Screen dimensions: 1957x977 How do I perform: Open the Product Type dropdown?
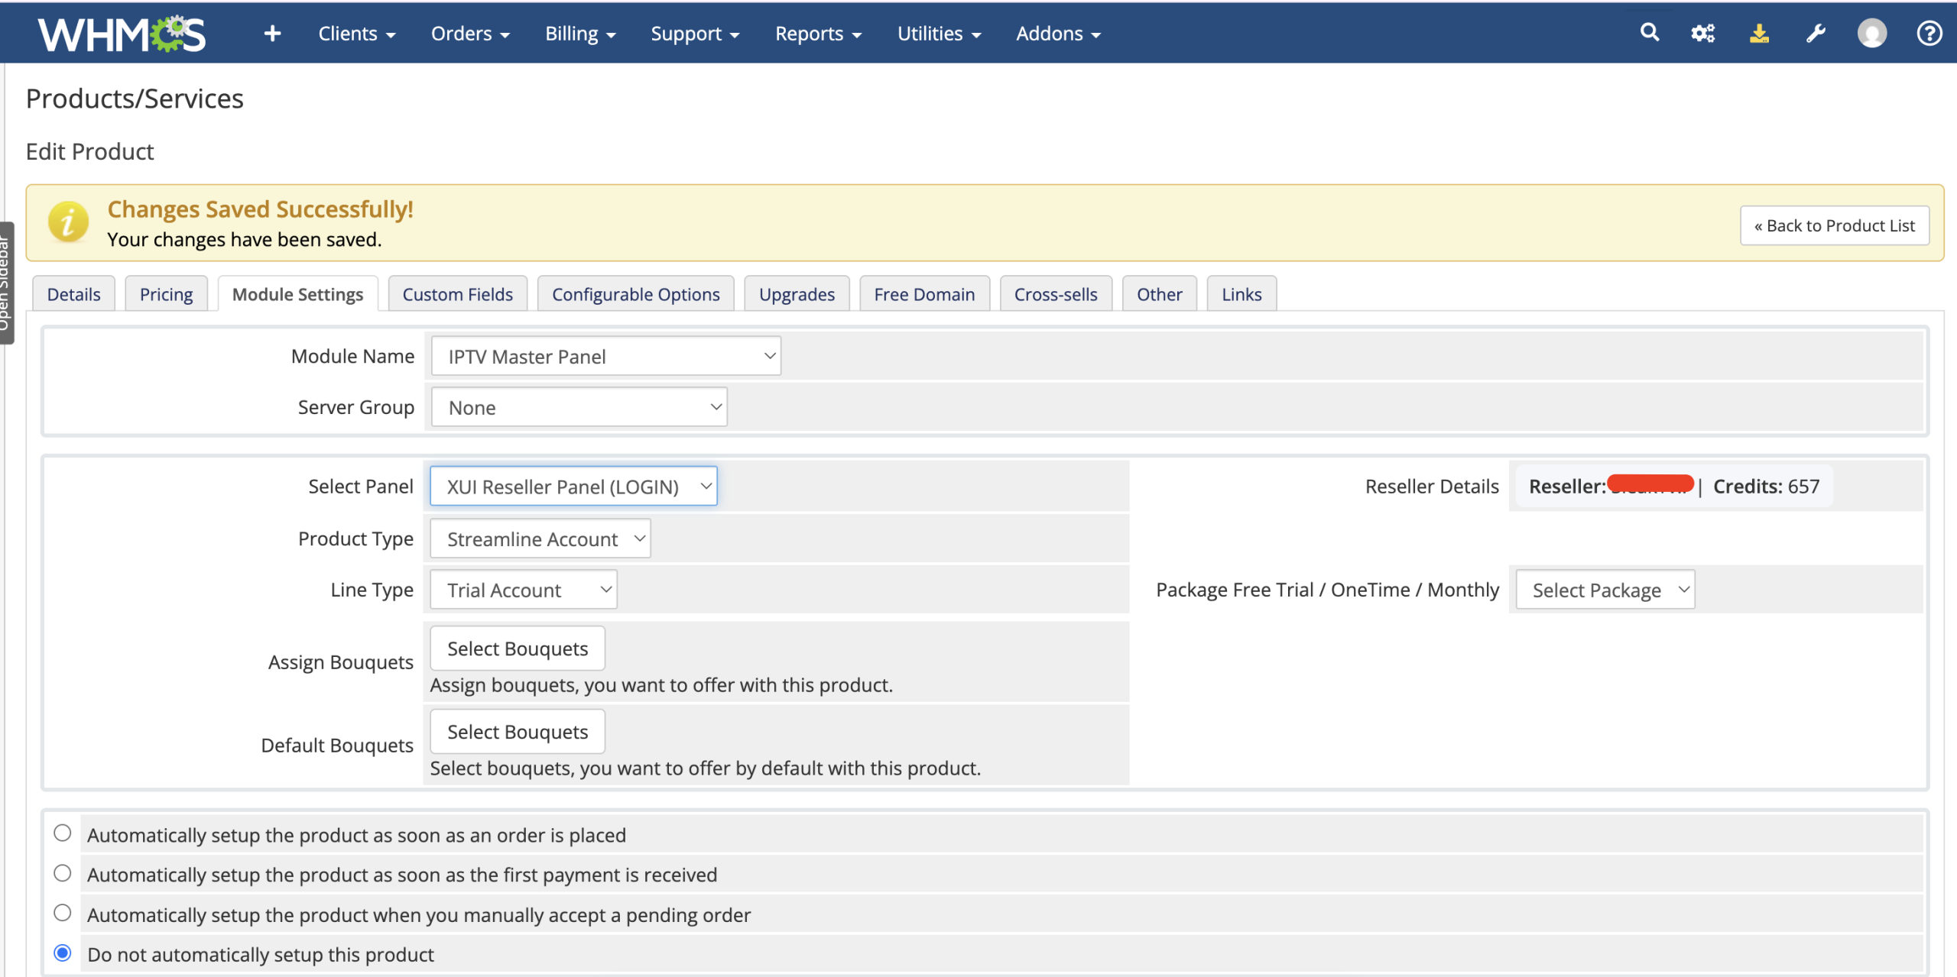(540, 539)
